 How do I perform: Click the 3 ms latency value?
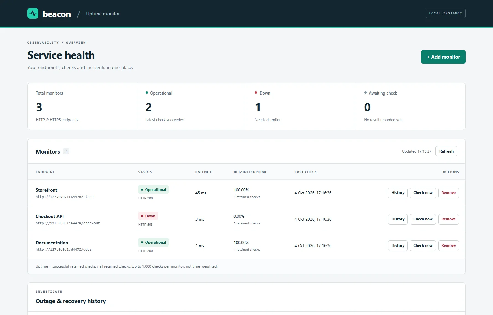pos(200,219)
